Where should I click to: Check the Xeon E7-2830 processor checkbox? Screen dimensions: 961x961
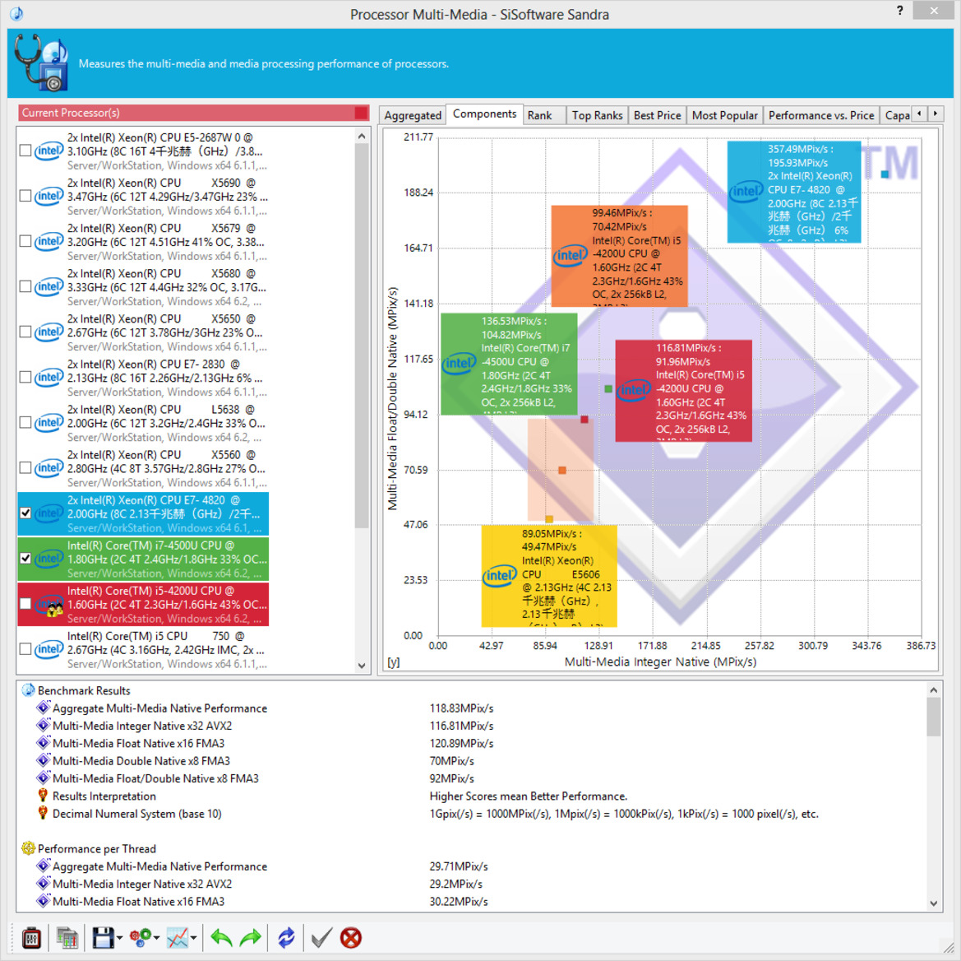tap(25, 378)
